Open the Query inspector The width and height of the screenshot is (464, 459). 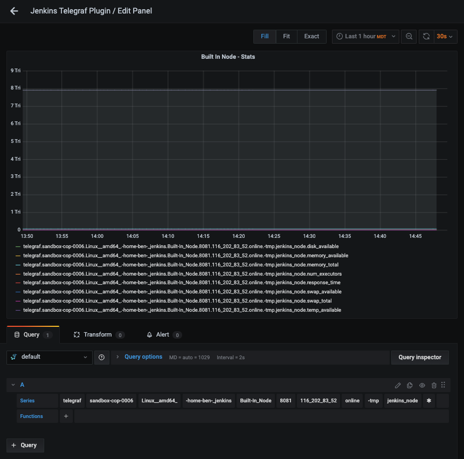[420, 358]
